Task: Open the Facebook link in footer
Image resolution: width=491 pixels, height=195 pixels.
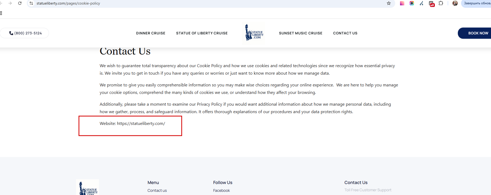Action: tap(222, 190)
